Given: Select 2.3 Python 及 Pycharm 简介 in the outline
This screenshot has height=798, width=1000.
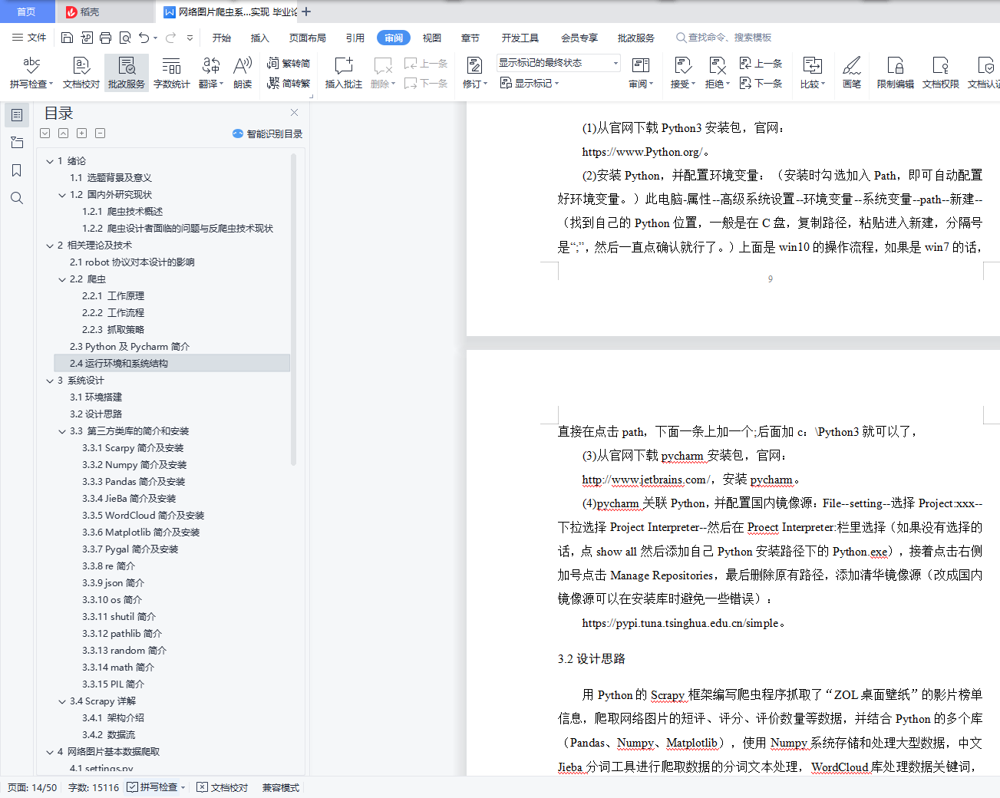Looking at the screenshot, I should [x=130, y=347].
